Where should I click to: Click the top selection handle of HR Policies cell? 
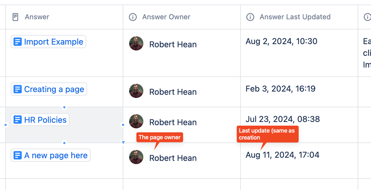coord(64,107)
